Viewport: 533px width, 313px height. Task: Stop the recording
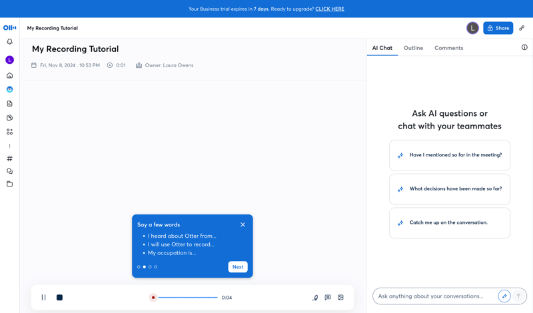tap(59, 298)
